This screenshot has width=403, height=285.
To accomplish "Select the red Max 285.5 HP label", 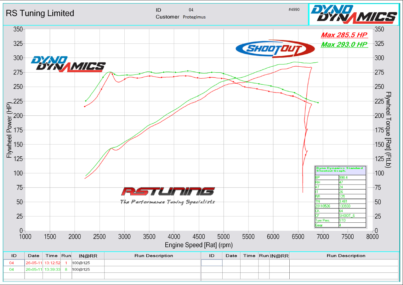I will 344,35.
